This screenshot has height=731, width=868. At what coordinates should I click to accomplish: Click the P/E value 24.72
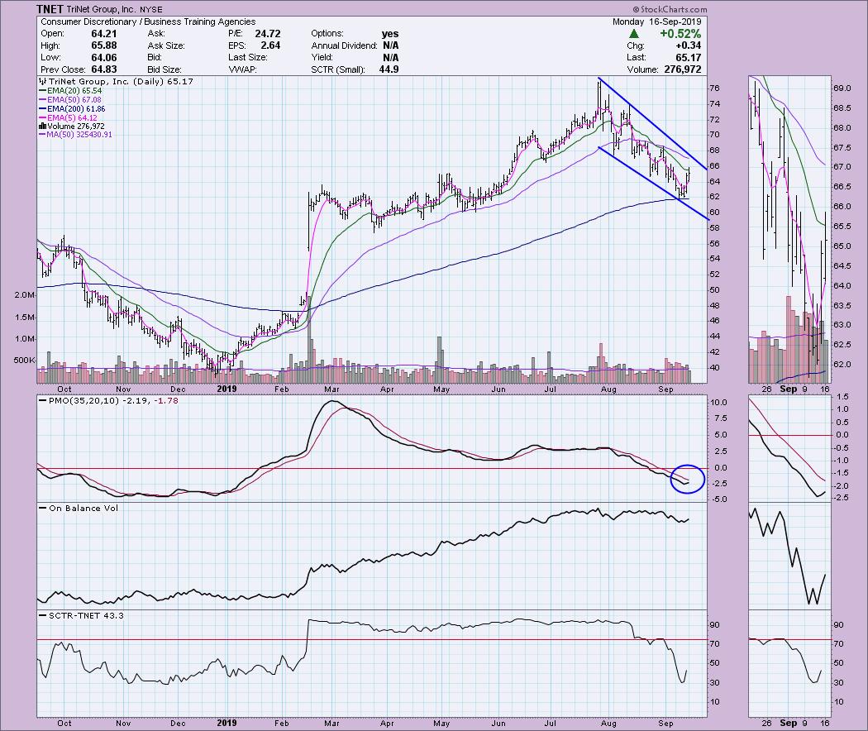pos(267,34)
